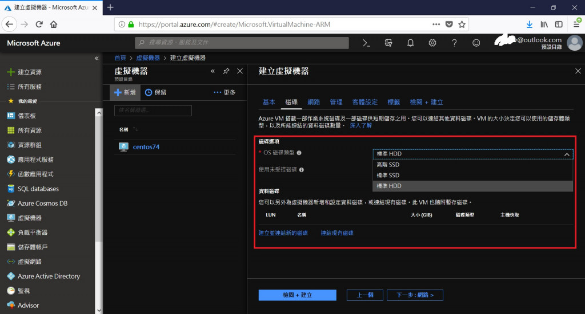Close the 建立虛擬機器 blade
This screenshot has width=585, height=314.
click(x=578, y=71)
